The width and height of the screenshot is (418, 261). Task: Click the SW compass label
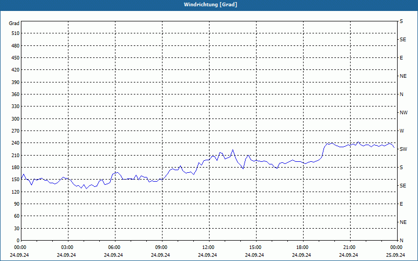point(403,149)
